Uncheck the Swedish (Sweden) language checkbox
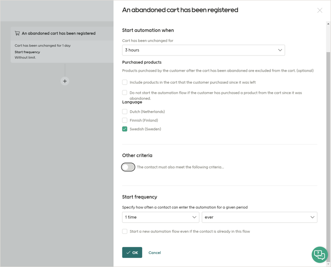This screenshot has height=267, width=331. click(x=125, y=129)
